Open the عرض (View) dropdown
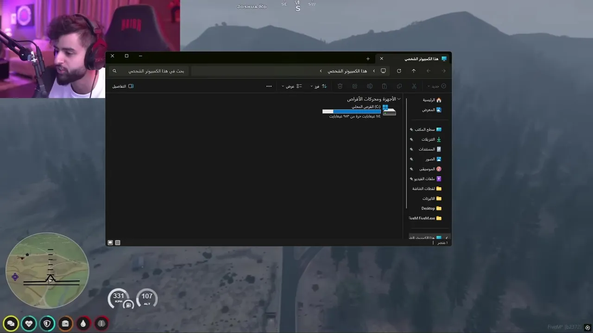Image resolution: width=593 pixels, height=333 pixels. click(x=292, y=86)
